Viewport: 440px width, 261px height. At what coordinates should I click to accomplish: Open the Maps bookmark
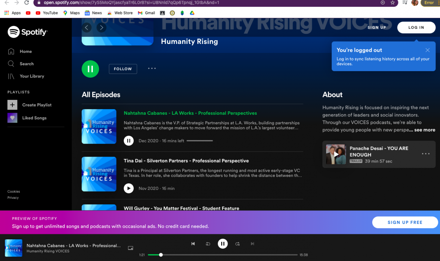click(71, 13)
